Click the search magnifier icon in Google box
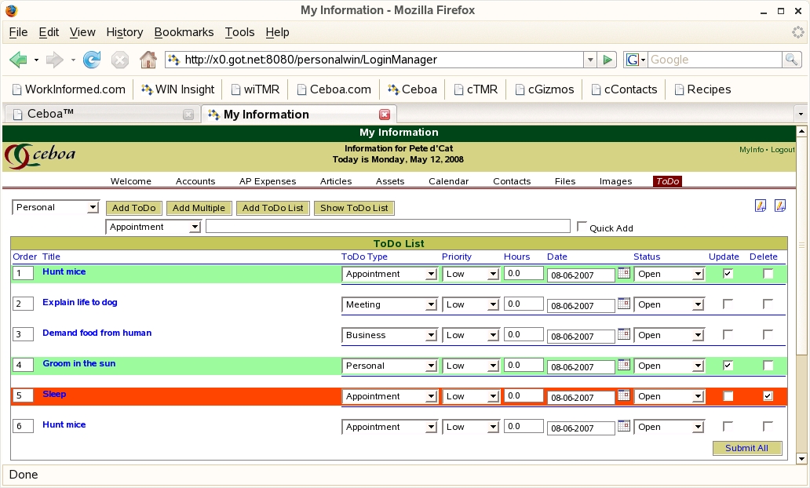 [792, 60]
